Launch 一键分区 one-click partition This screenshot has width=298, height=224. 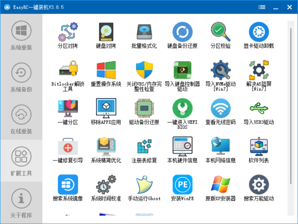(68, 112)
